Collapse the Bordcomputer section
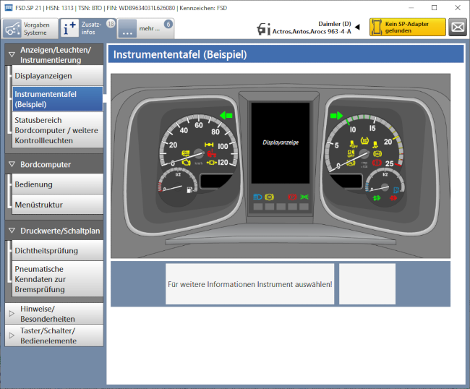This screenshot has height=389, width=470. click(x=12, y=164)
